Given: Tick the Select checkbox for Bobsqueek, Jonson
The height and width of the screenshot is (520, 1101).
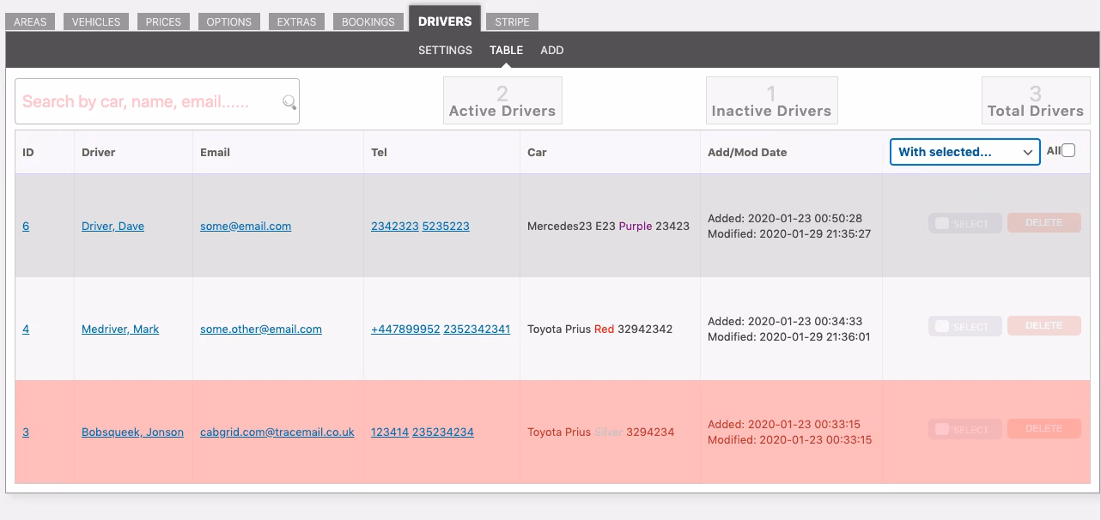Looking at the screenshot, I should pyautogui.click(x=942, y=429).
